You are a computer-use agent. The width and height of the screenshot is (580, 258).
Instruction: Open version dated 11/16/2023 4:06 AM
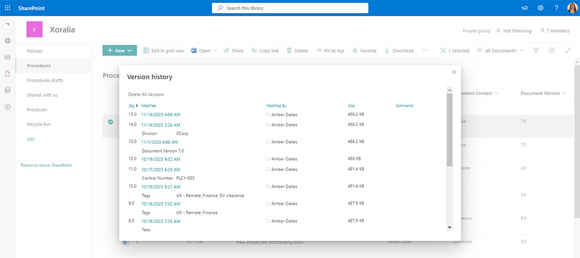pos(161,114)
